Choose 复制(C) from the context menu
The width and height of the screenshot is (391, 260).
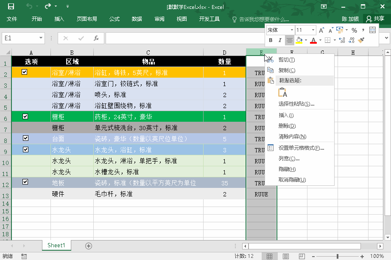click(x=300, y=70)
